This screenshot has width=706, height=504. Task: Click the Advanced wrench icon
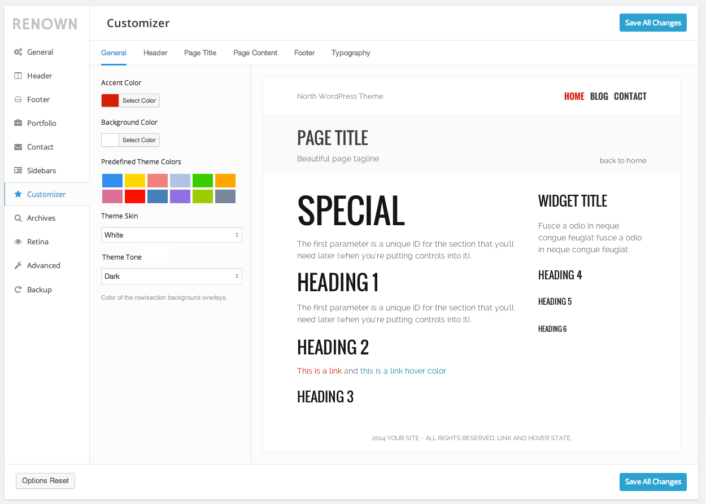point(18,265)
